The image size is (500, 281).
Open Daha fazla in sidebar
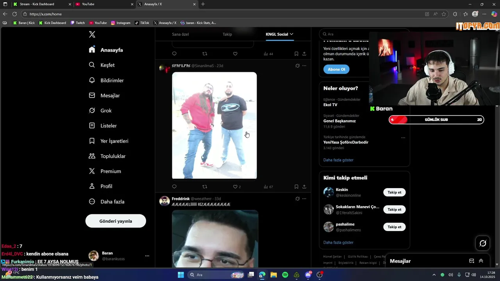click(107, 201)
